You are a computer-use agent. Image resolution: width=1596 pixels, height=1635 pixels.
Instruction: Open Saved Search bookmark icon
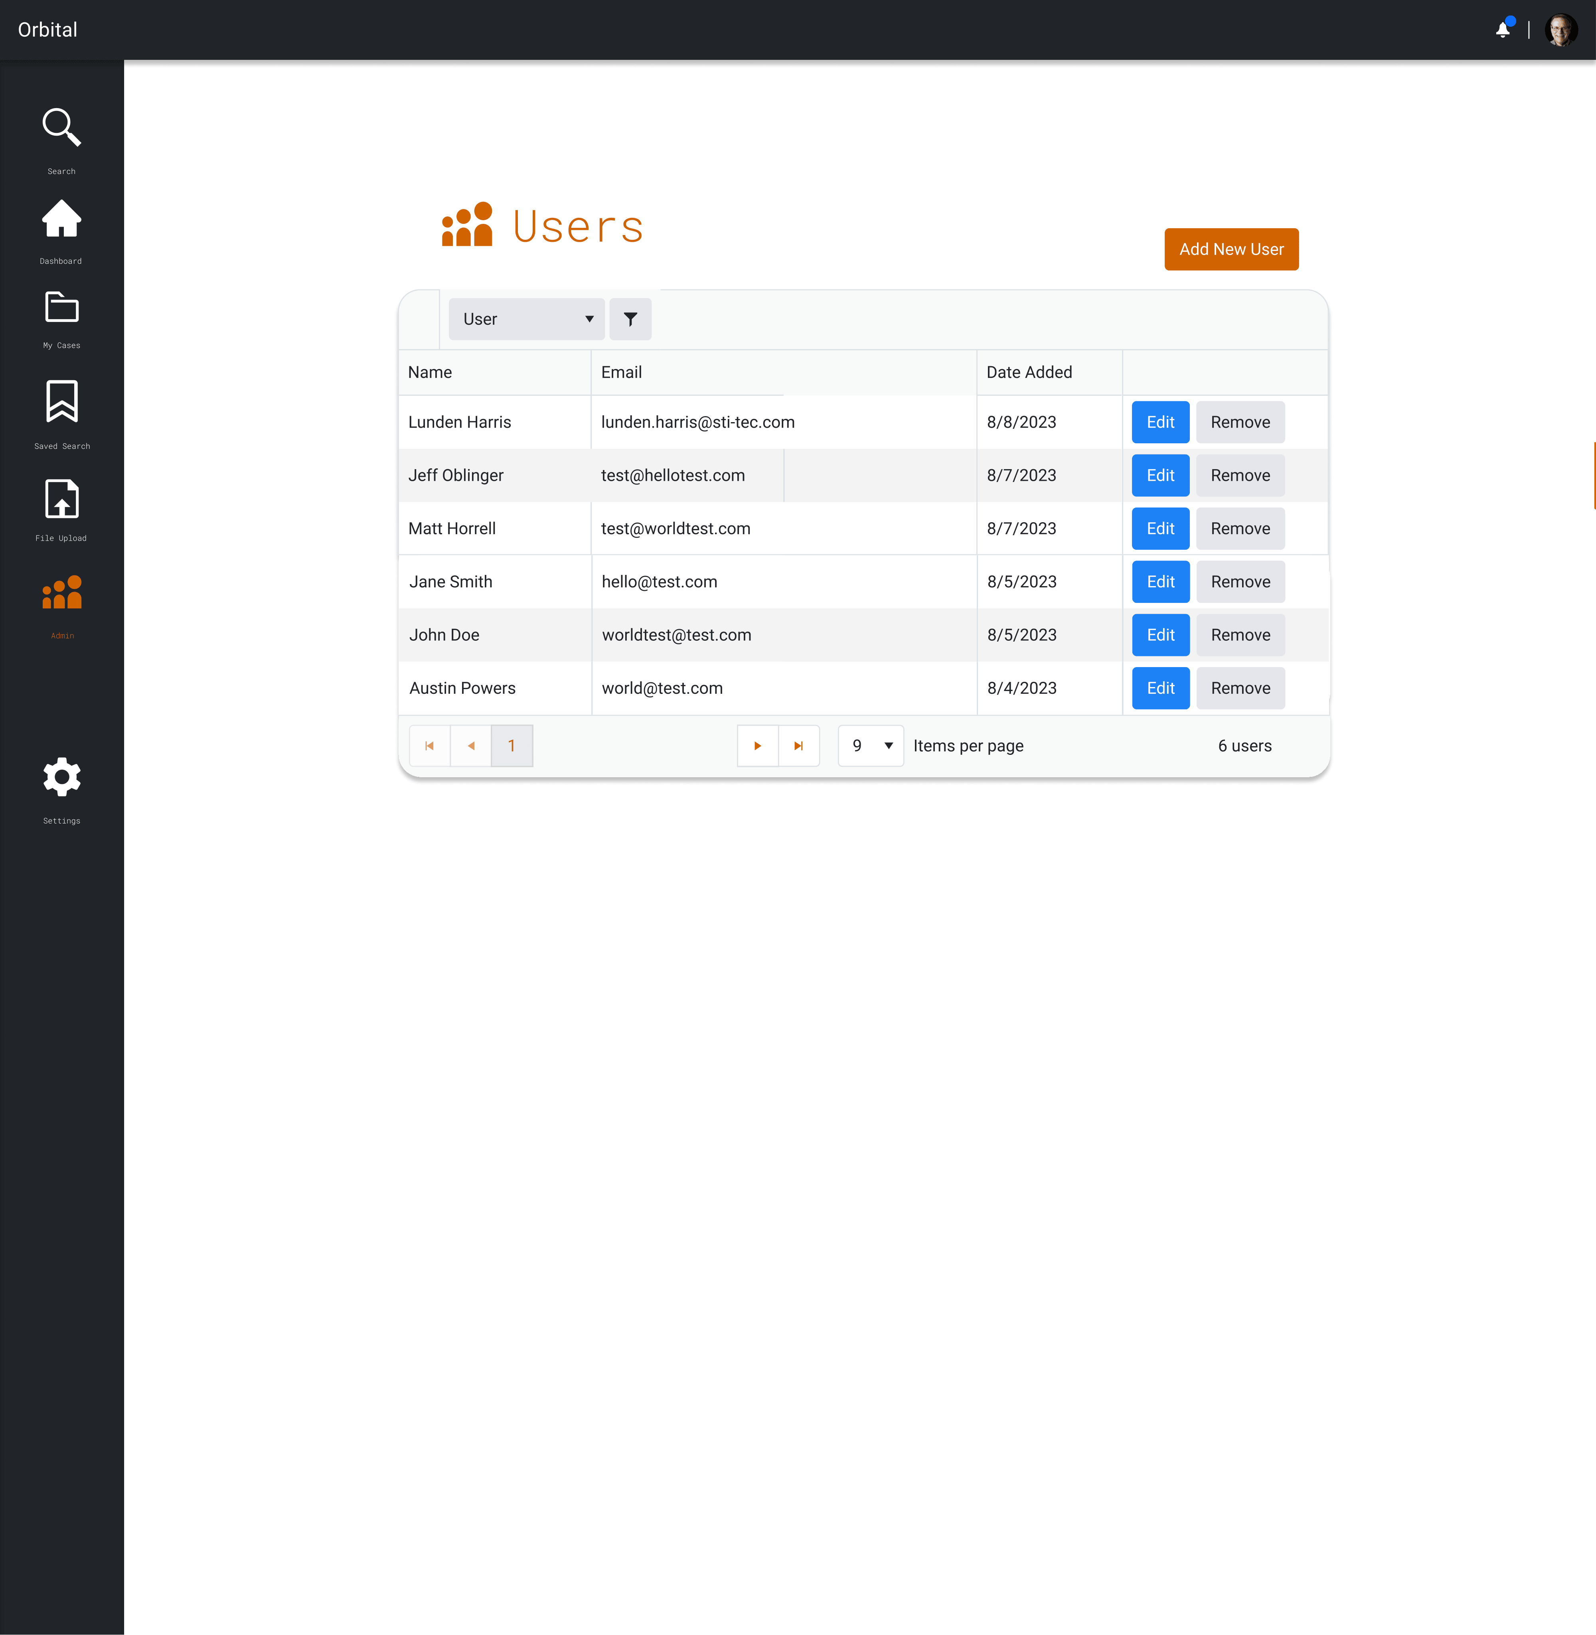pyautogui.click(x=61, y=401)
